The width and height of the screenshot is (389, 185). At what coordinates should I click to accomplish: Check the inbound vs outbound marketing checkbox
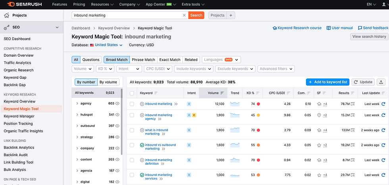click(132, 145)
